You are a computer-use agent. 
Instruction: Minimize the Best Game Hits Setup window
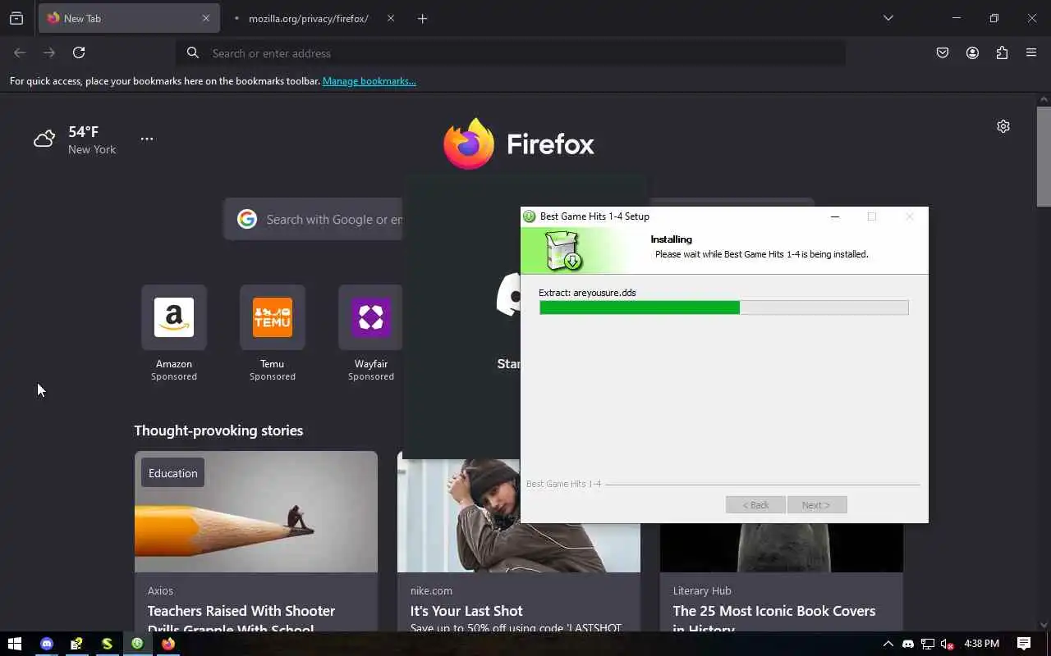(x=835, y=216)
